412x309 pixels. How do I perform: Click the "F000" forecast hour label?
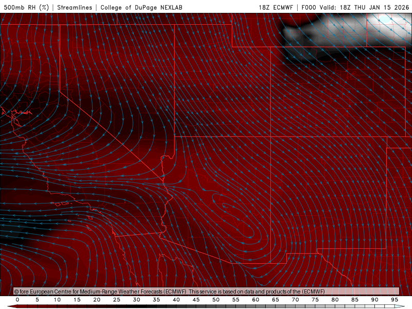[308, 7]
